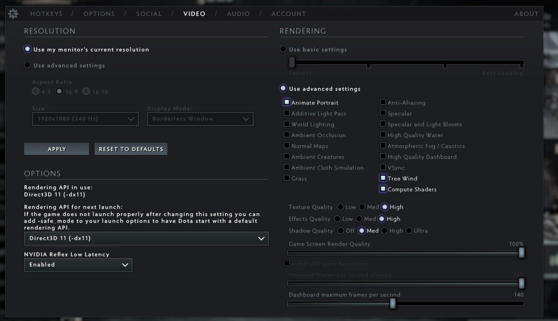Open the Hotkeys tab
The height and width of the screenshot is (321, 558).
[46, 14]
